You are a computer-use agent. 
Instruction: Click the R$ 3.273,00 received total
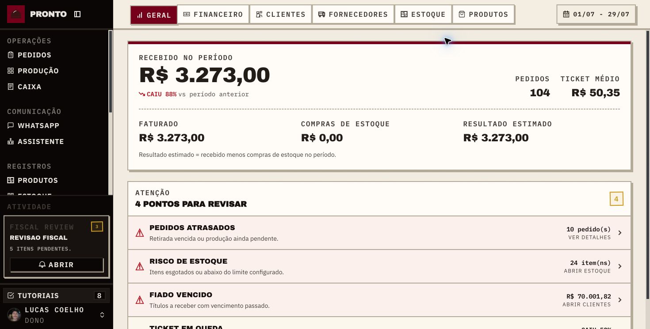tap(204, 75)
